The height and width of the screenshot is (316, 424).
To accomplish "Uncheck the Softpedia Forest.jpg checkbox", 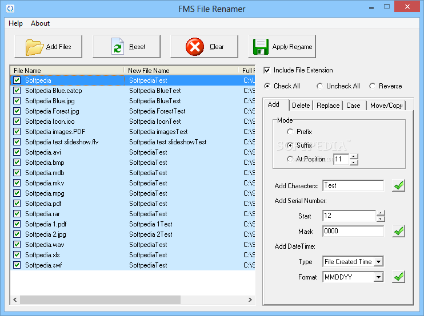I will point(17,111).
